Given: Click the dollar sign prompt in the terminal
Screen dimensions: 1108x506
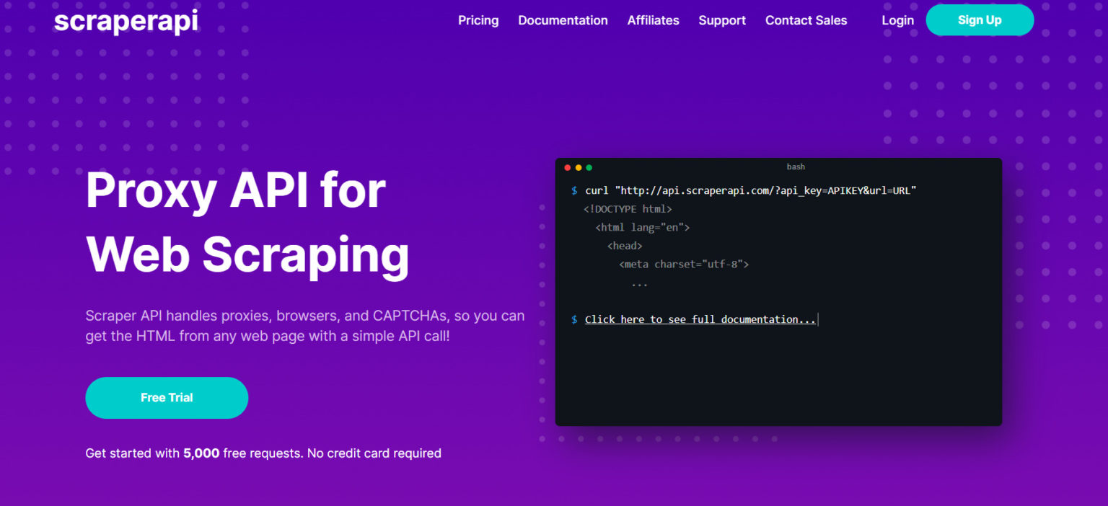Looking at the screenshot, I should (x=573, y=190).
